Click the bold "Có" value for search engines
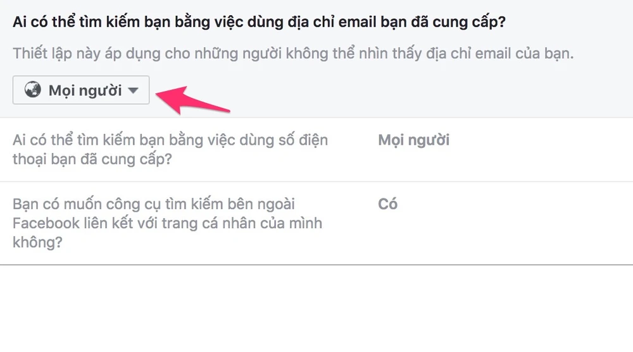The height and width of the screenshot is (352, 633). point(387,204)
